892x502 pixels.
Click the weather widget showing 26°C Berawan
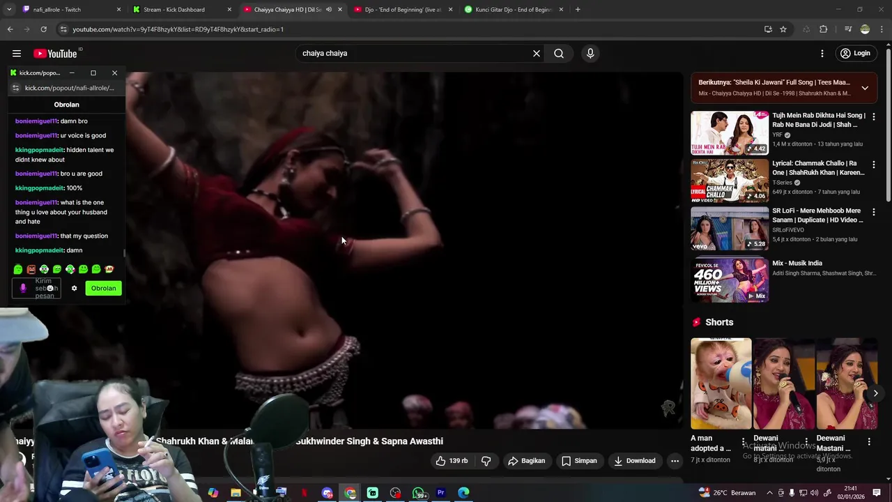coord(727,493)
